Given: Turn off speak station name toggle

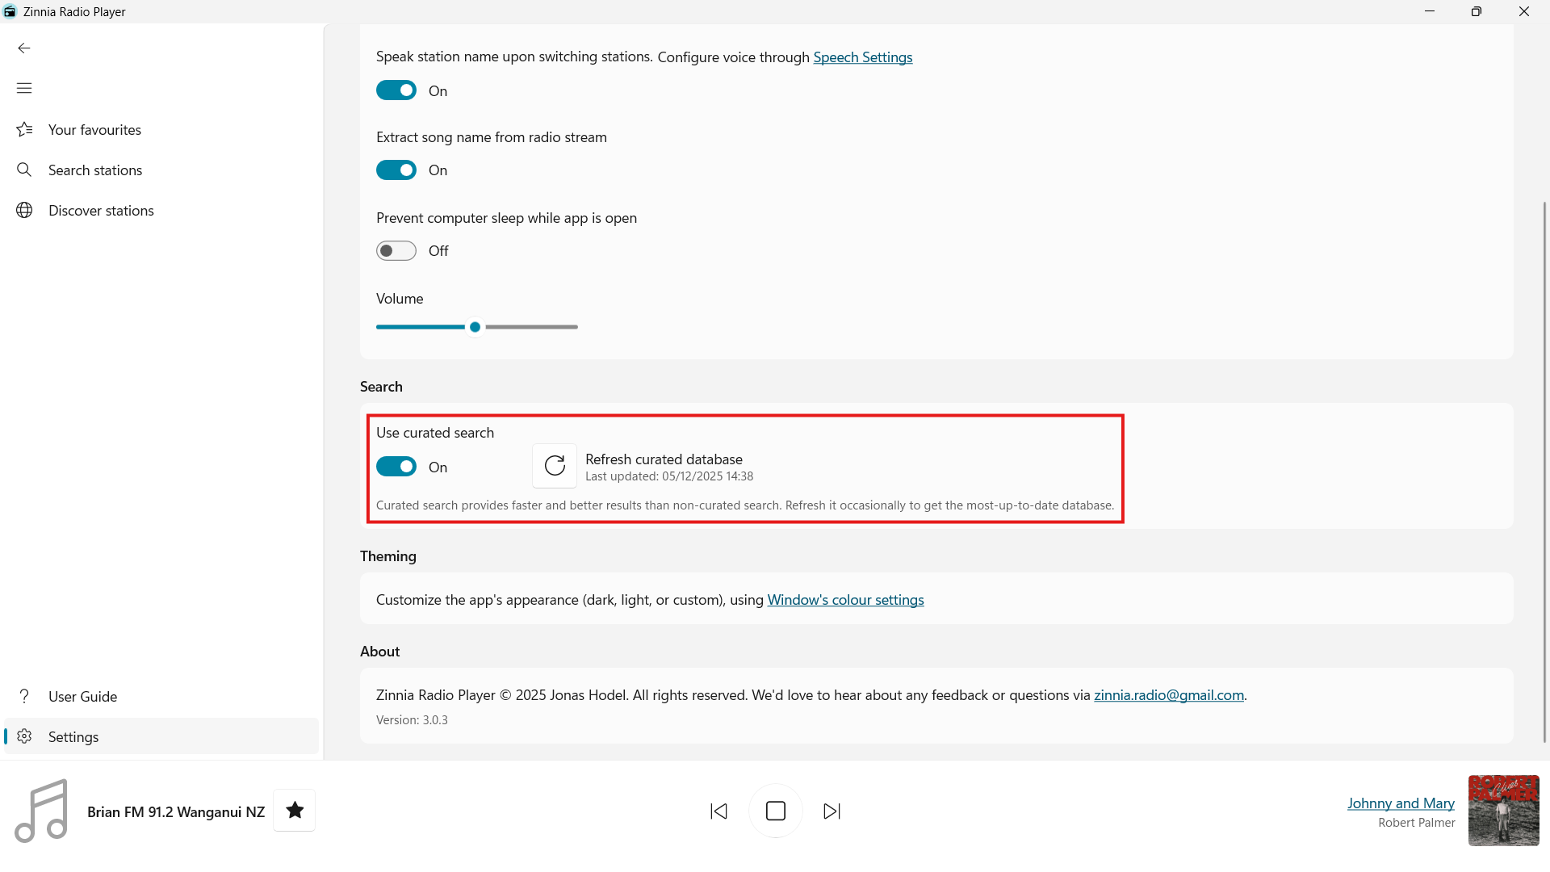Looking at the screenshot, I should (x=396, y=90).
